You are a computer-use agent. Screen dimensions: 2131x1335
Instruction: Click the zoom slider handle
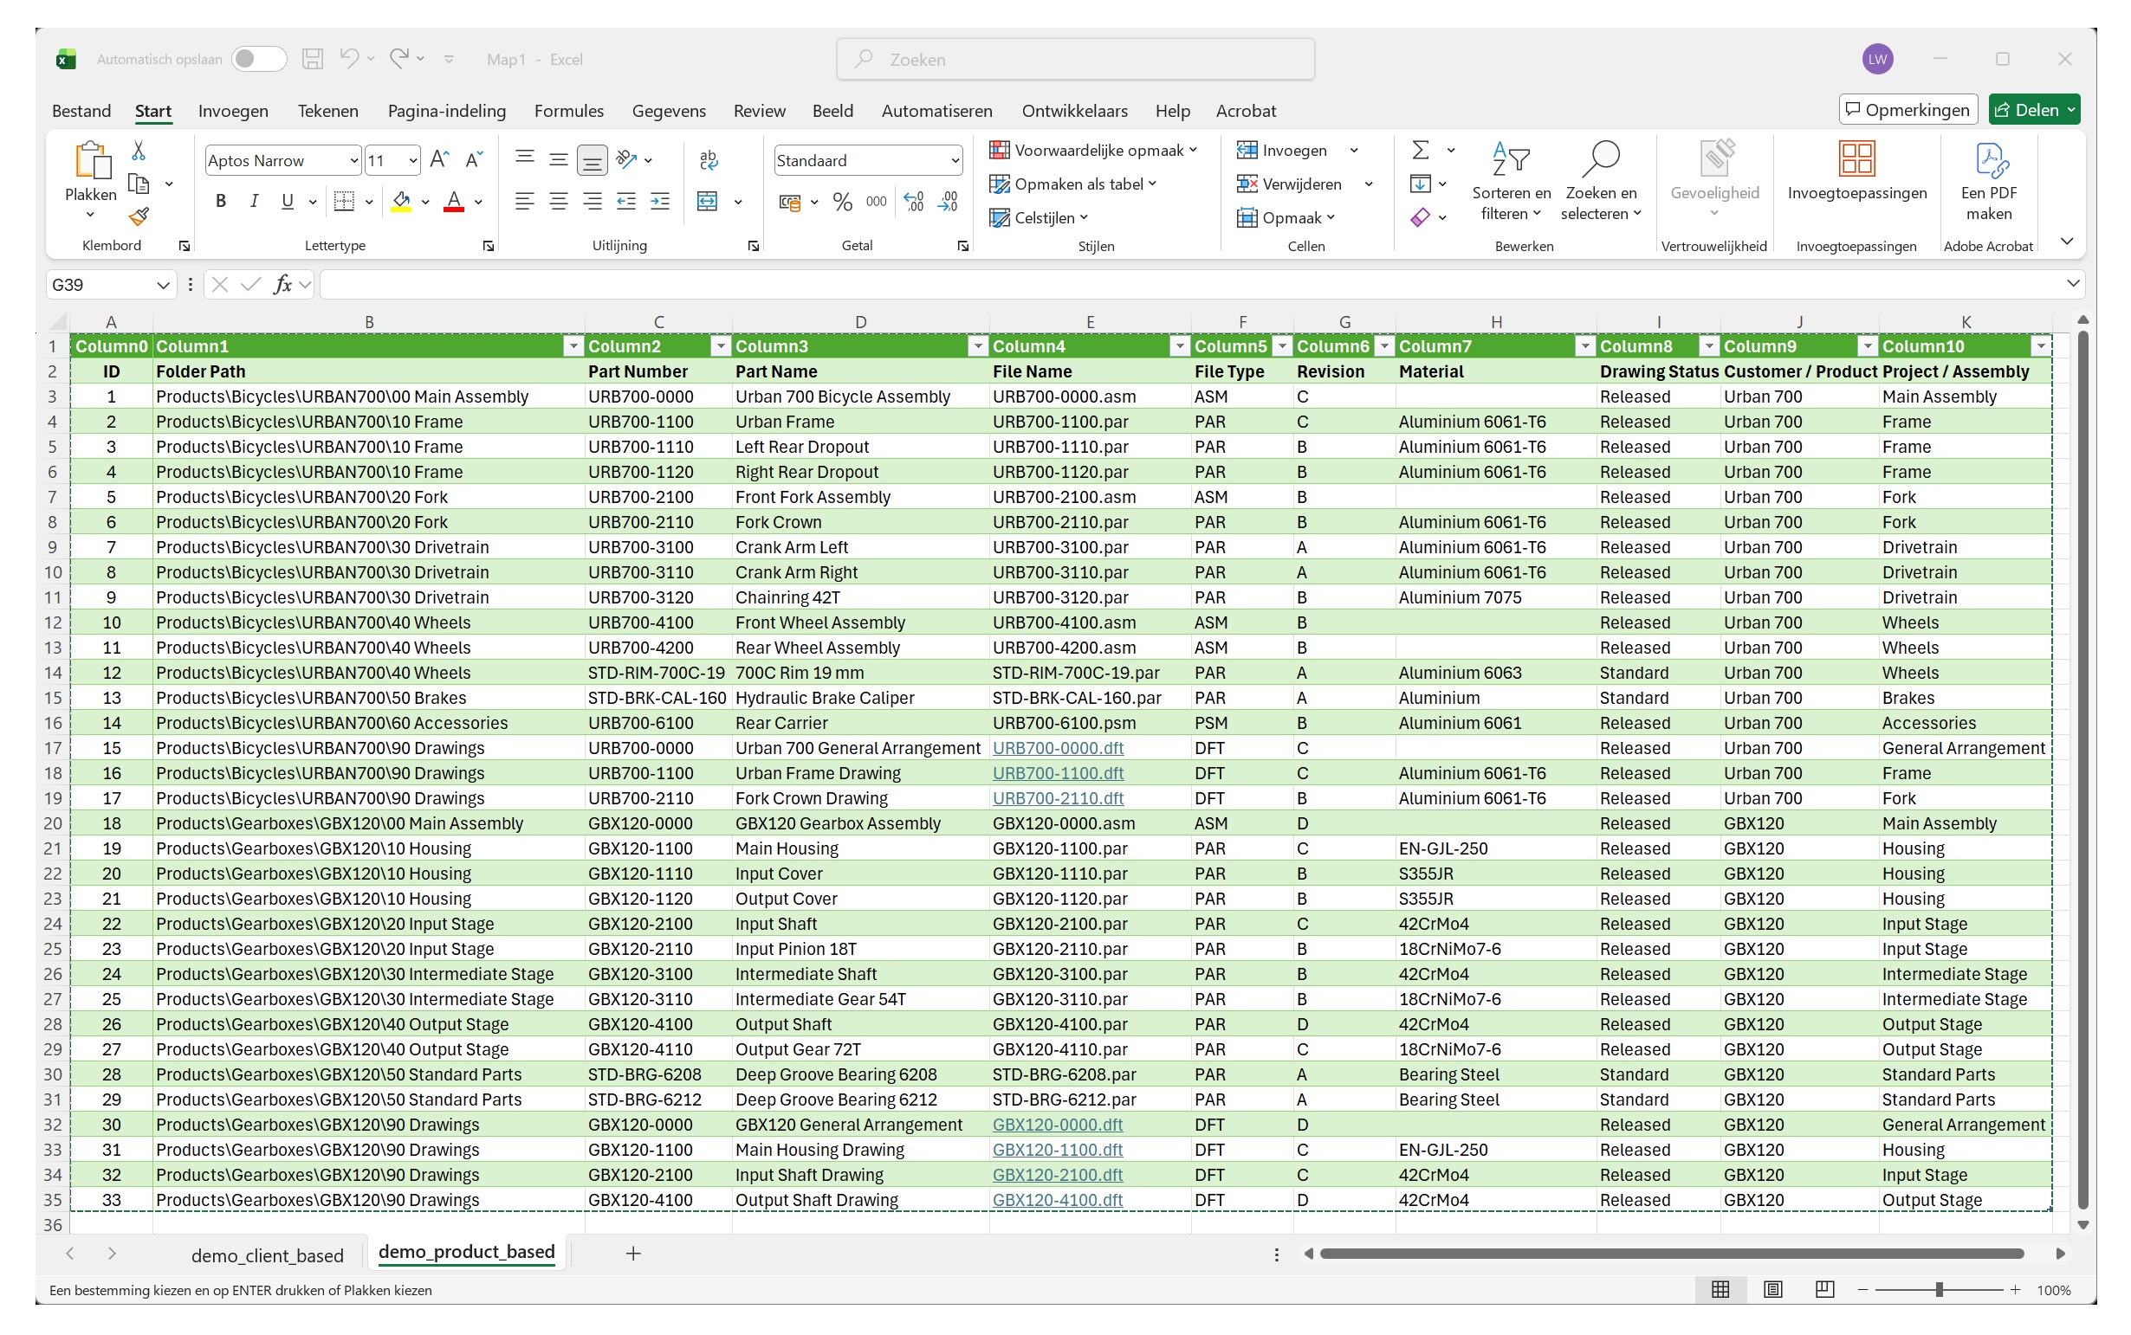click(1939, 1289)
